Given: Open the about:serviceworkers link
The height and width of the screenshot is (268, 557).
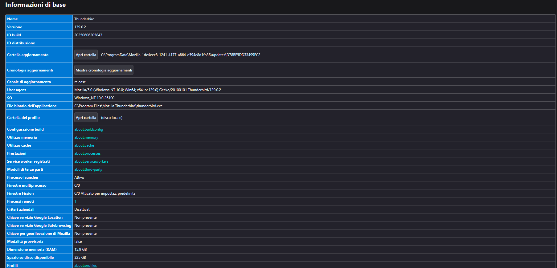Looking at the screenshot, I should (92, 161).
